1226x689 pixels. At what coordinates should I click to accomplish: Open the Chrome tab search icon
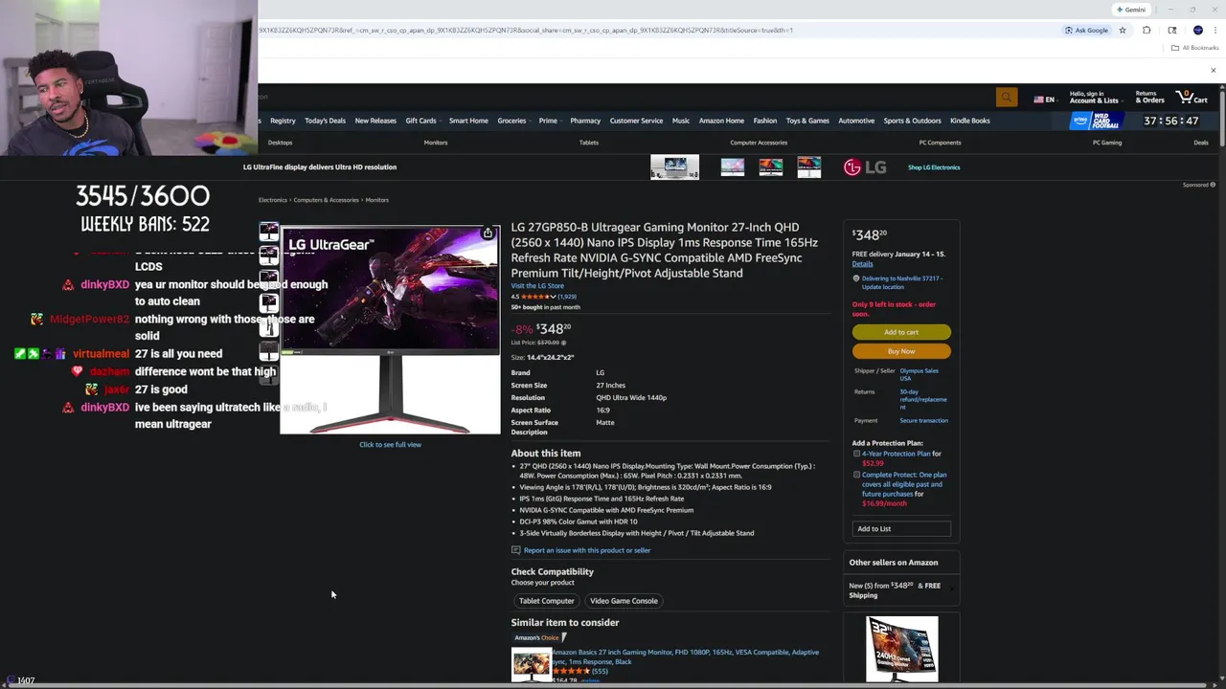1171,30
